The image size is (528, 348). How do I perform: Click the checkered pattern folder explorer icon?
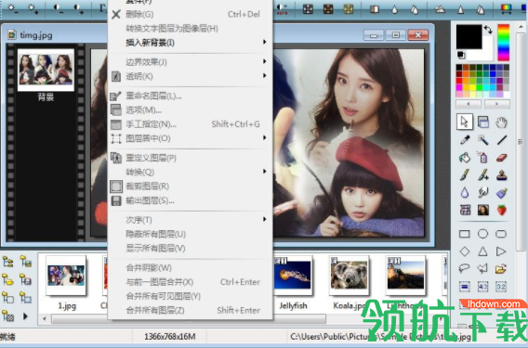click(7, 316)
